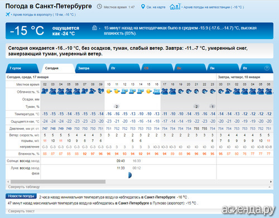
Task: Click the building icon in the blue banner
Action: [94, 28]
